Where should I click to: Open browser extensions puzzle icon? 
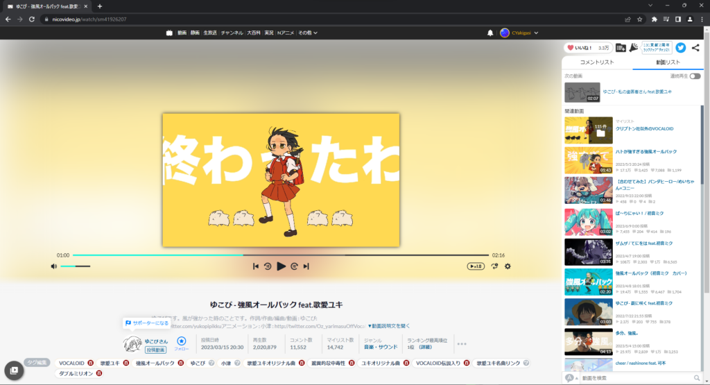pos(654,19)
